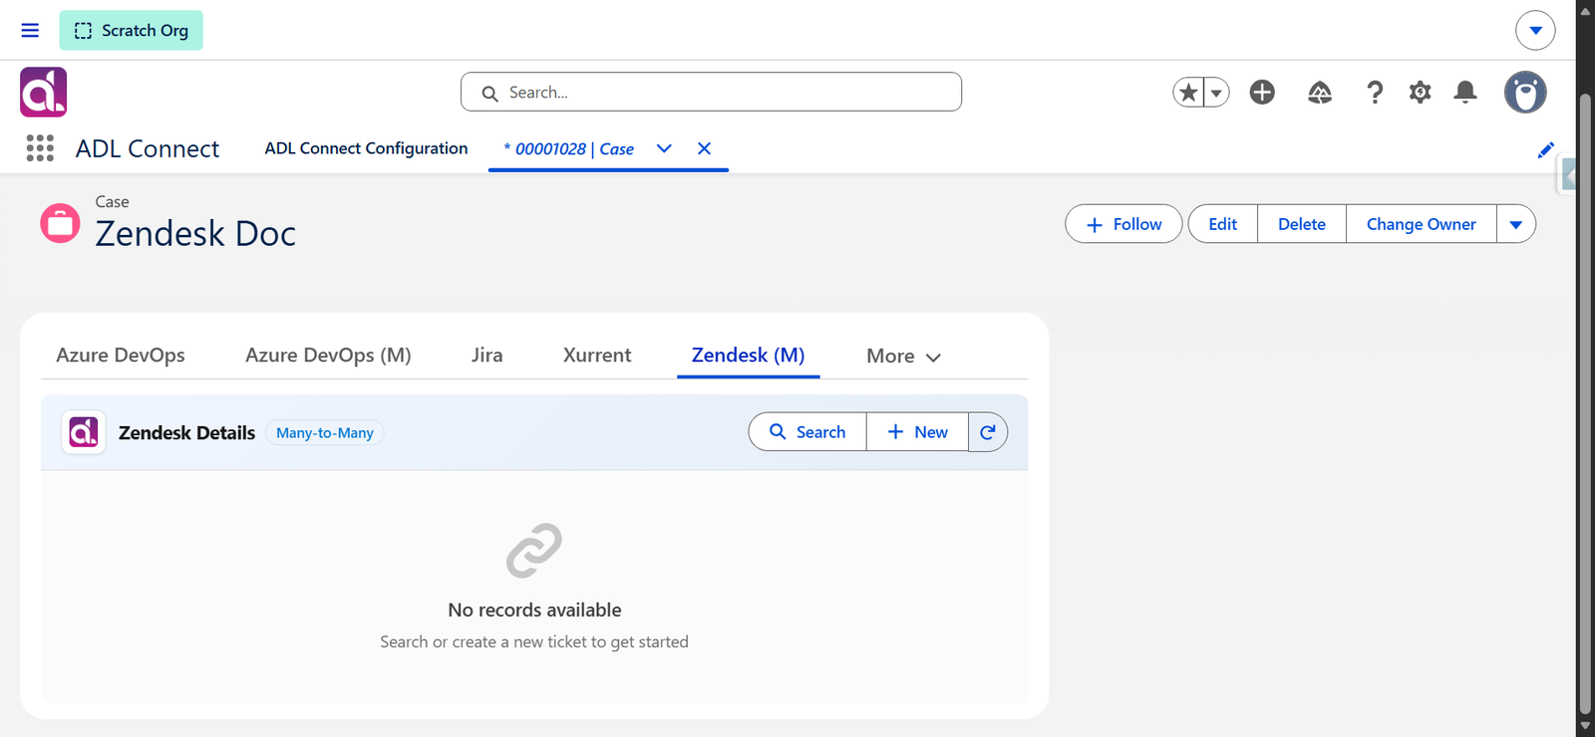Open the hamburger menu icon
Viewport: 1595px width, 737px height.
click(30, 30)
